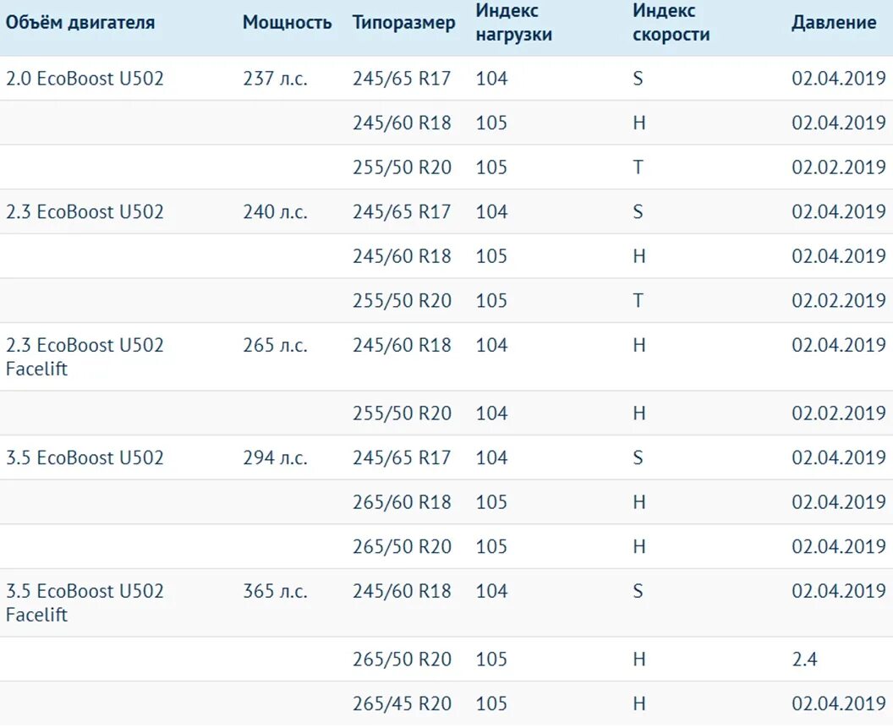Click the 2.4 pressure value
The width and height of the screenshot is (893, 728).
click(x=804, y=659)
